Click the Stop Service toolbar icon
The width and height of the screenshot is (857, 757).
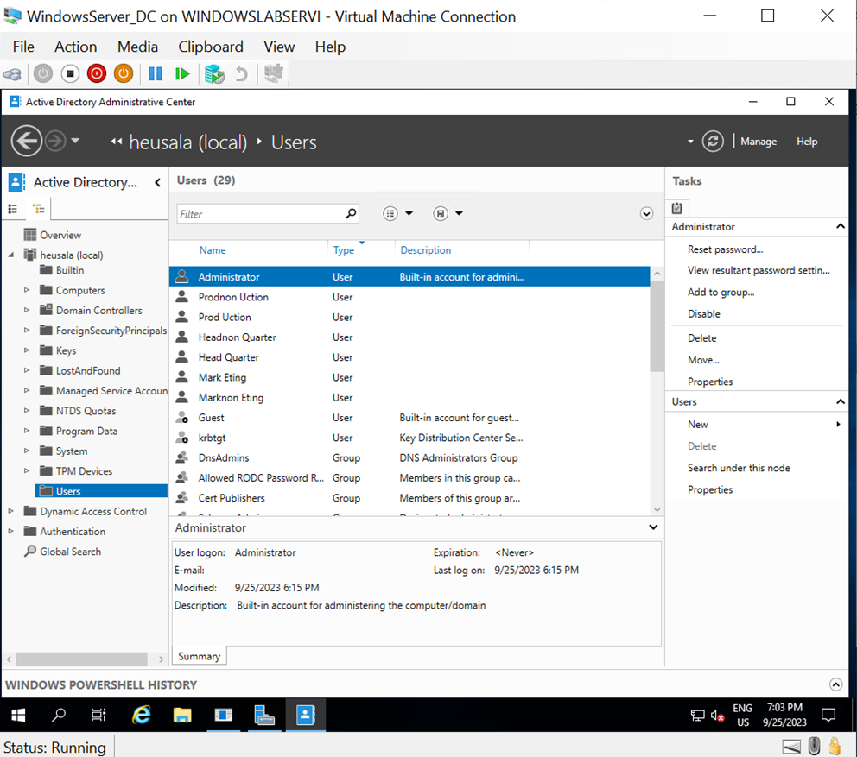[x=70, y=73]
